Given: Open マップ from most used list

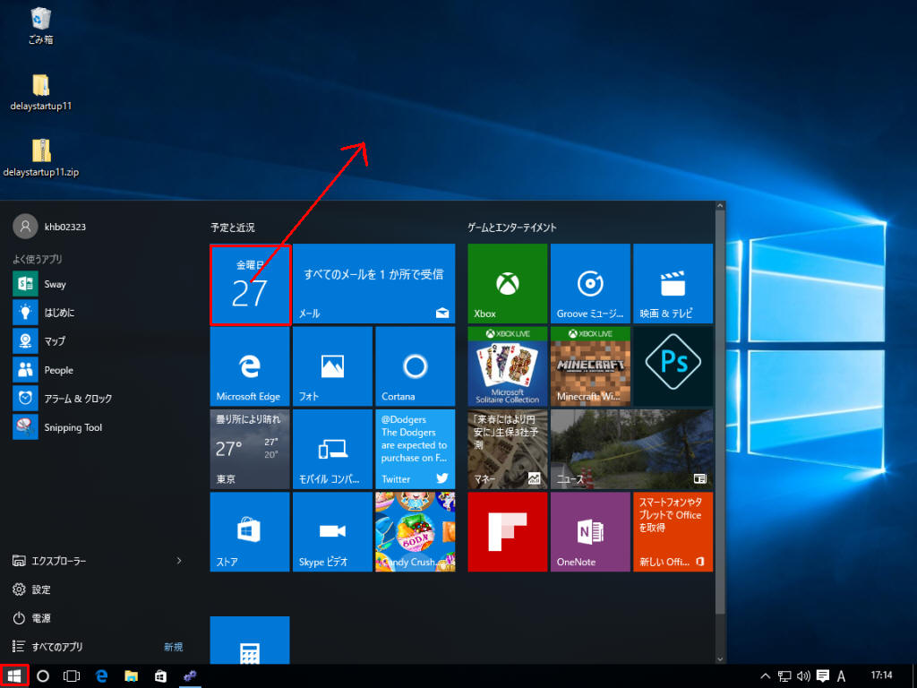Looking at the screenshot, I should pyautogui.click(x=99, y=341).
